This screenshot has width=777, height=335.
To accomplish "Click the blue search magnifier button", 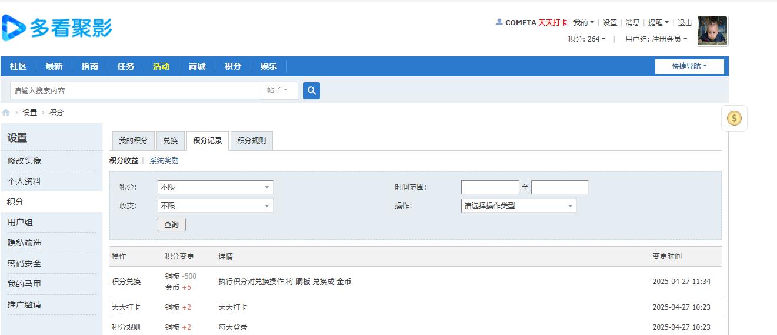I will point(311,90).
